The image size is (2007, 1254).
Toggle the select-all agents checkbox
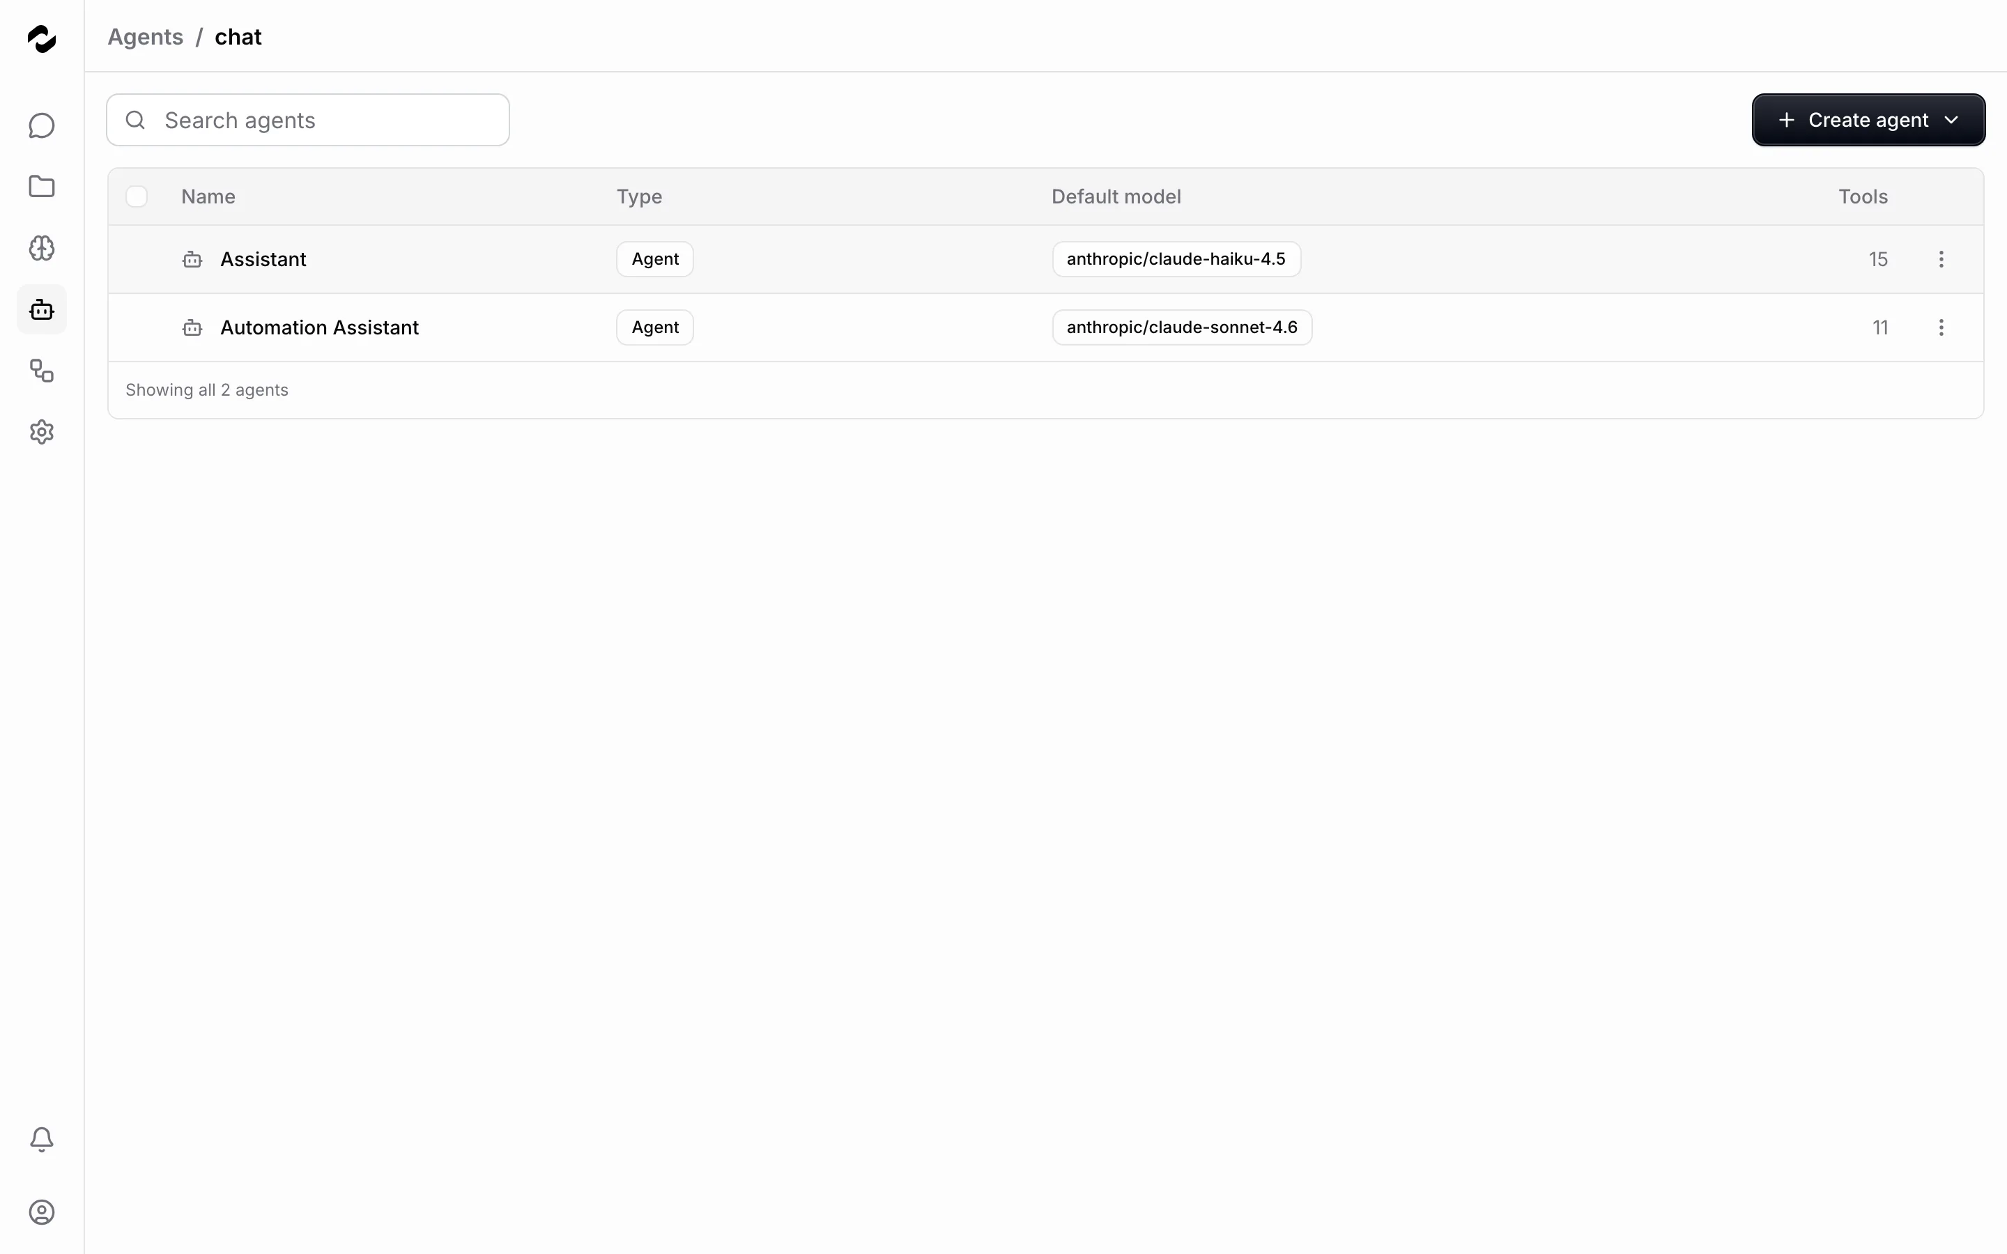tap(137, 196)
